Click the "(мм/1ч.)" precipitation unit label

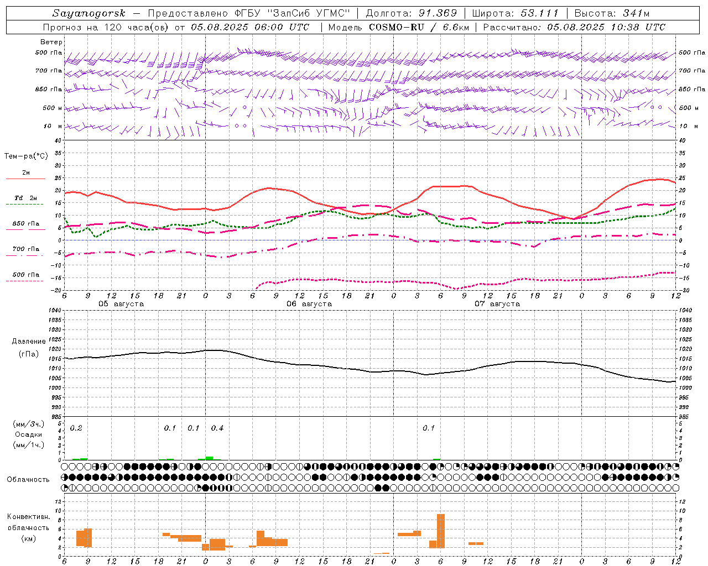[x=29, y=445]
